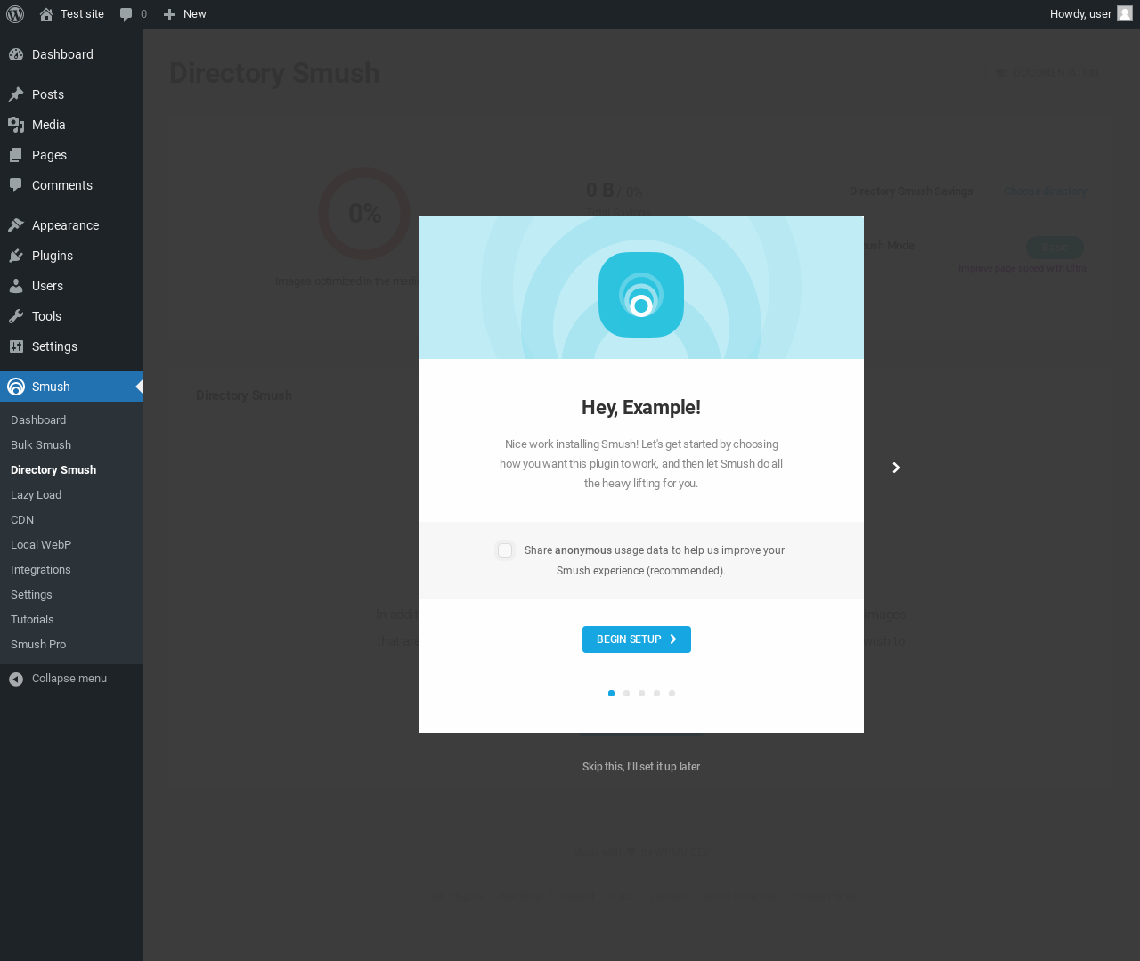
Task: Click Skip this, I'll set it up later
Action: point(641,767)
